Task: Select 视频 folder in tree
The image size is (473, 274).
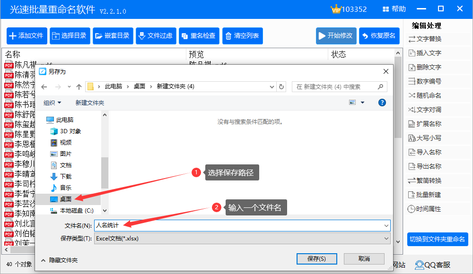Action: coord(61,143)
